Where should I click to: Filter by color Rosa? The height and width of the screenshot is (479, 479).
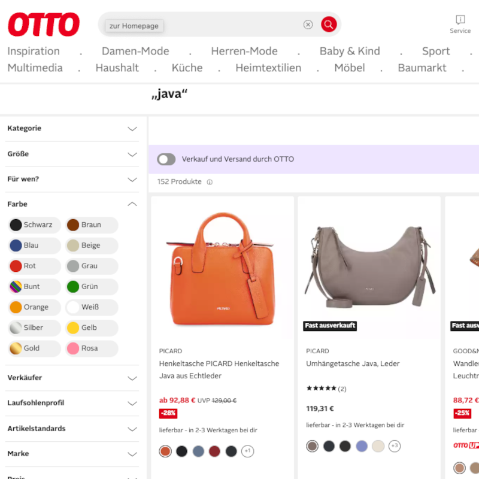(92, 348)
